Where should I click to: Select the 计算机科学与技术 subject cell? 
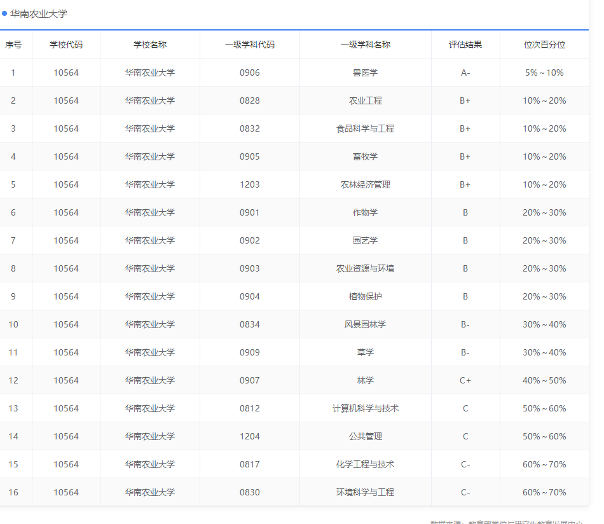click(x=366, y=408)
